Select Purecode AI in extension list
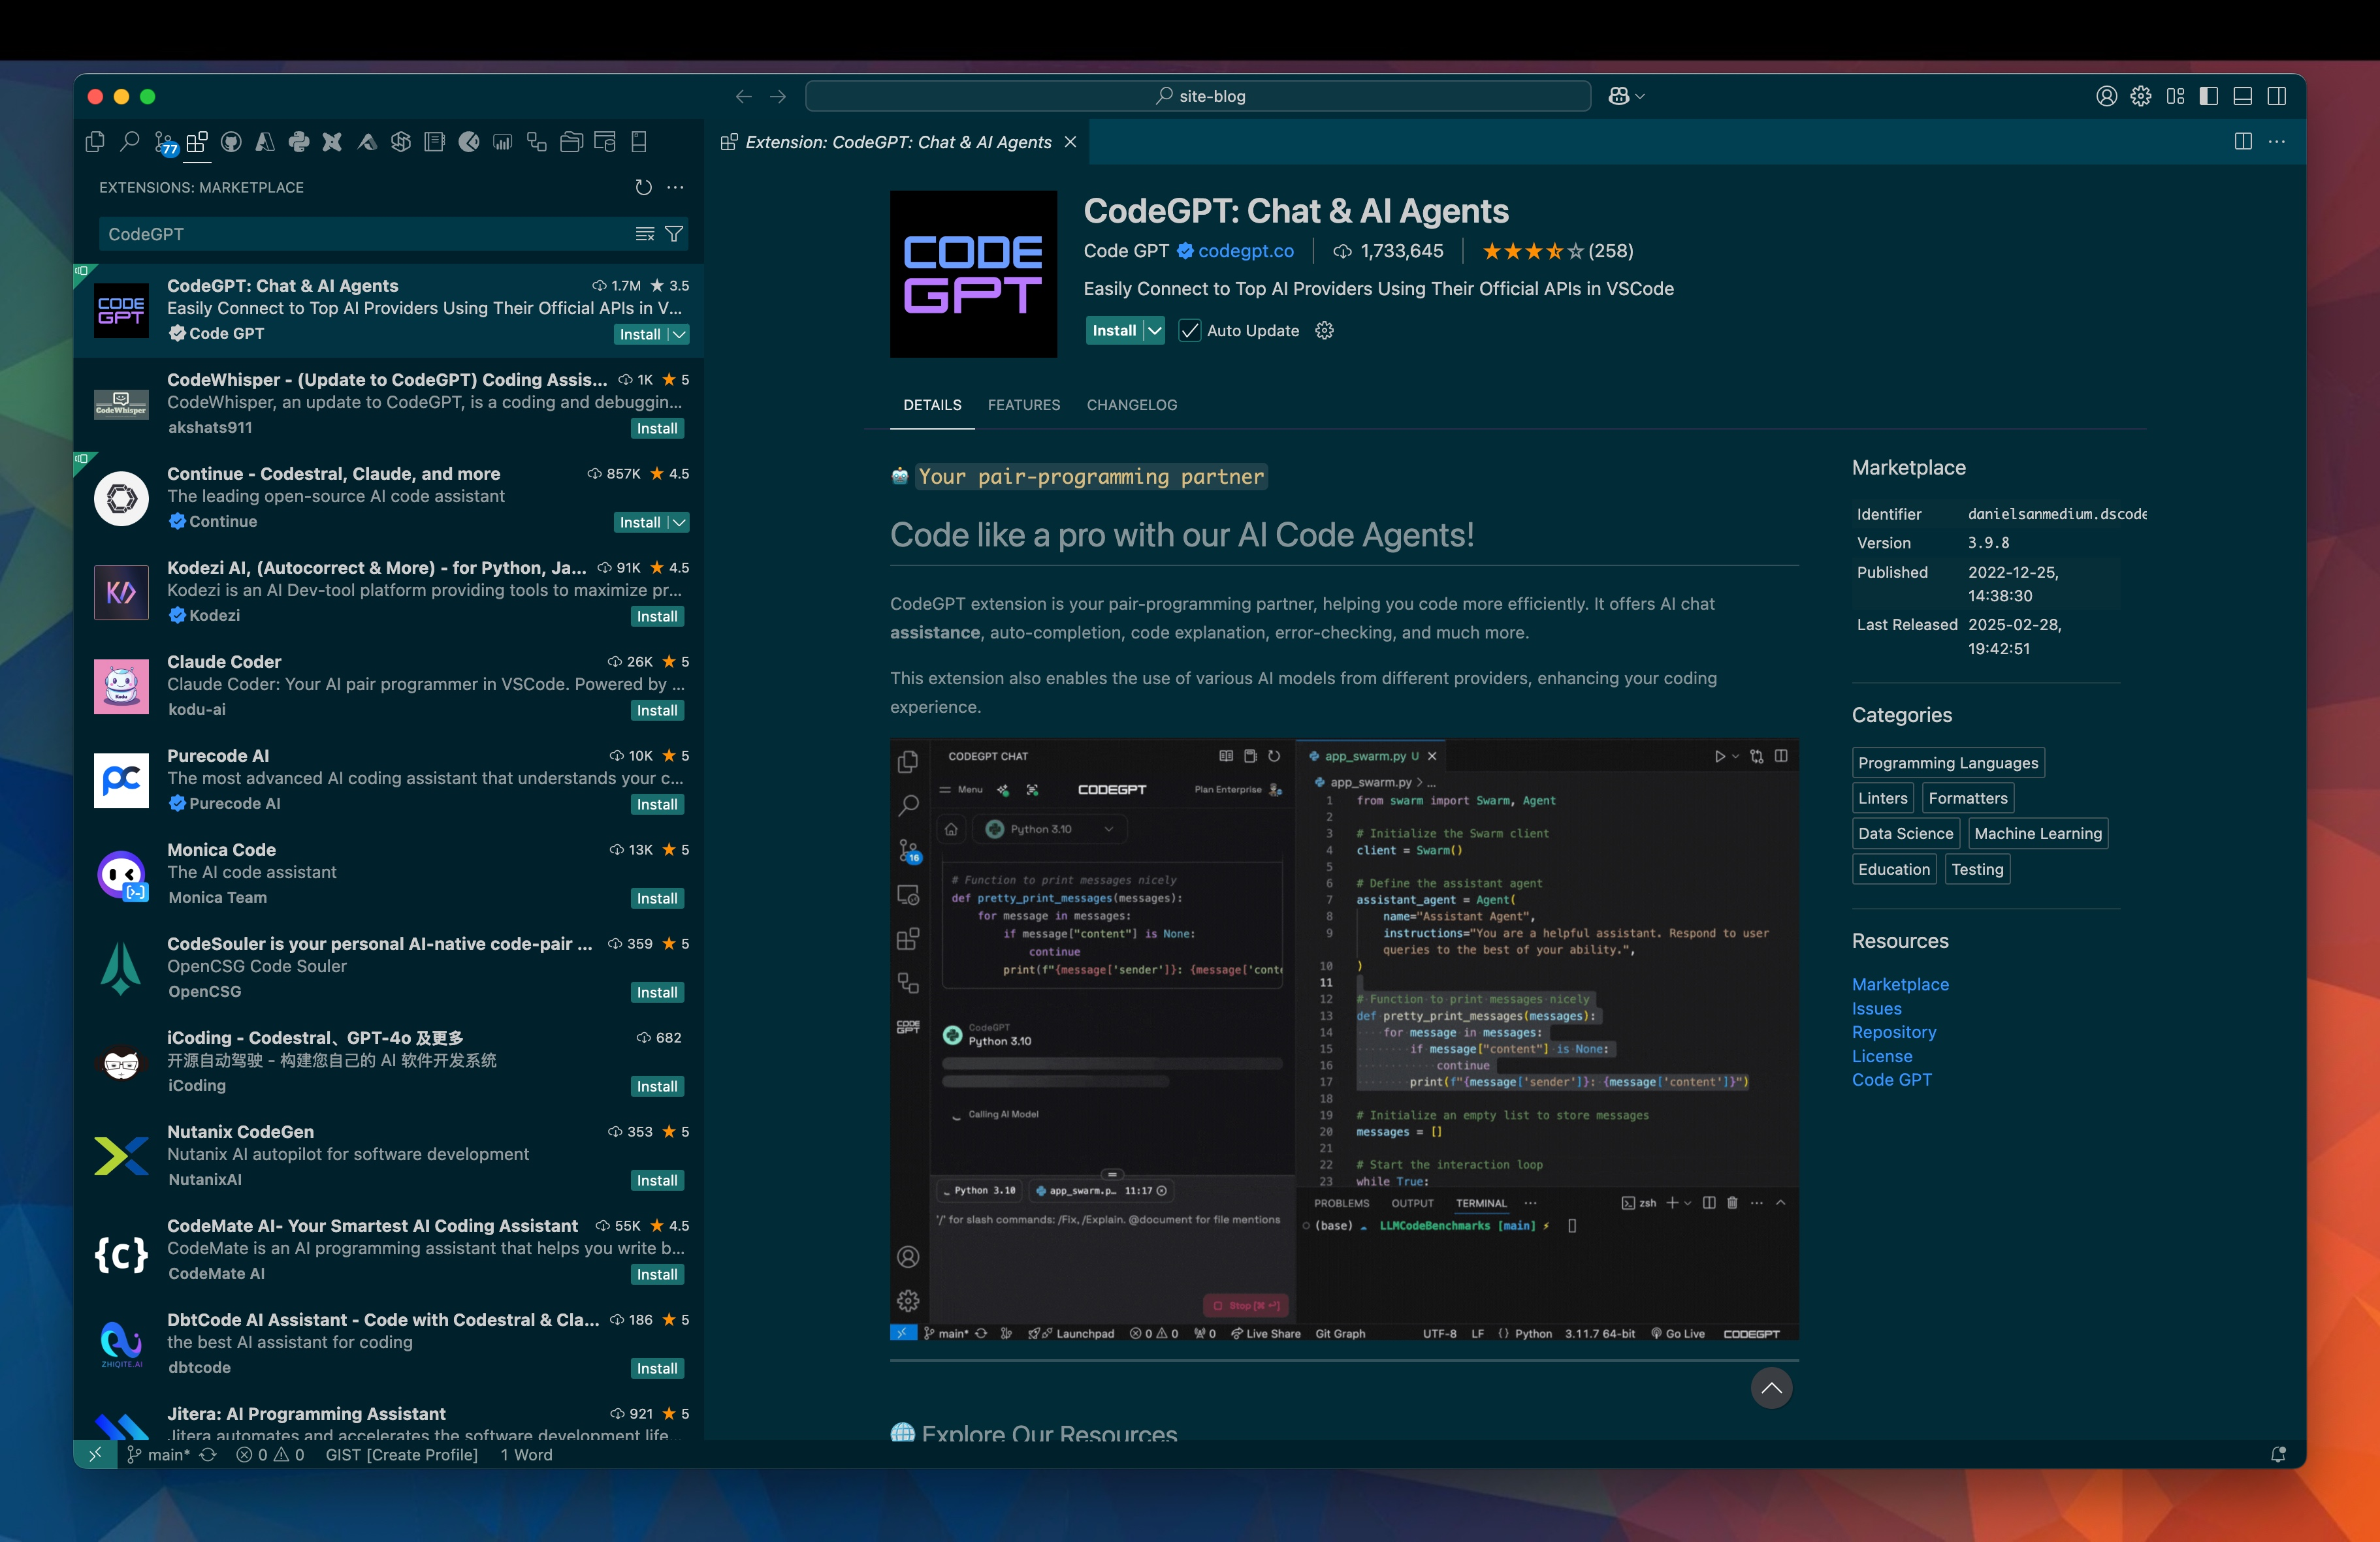The width and height of the screenshot is (2380, 1542). (x=389, y=781)
